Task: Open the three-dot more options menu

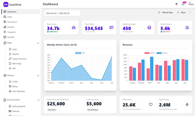Action: point(190,12)
